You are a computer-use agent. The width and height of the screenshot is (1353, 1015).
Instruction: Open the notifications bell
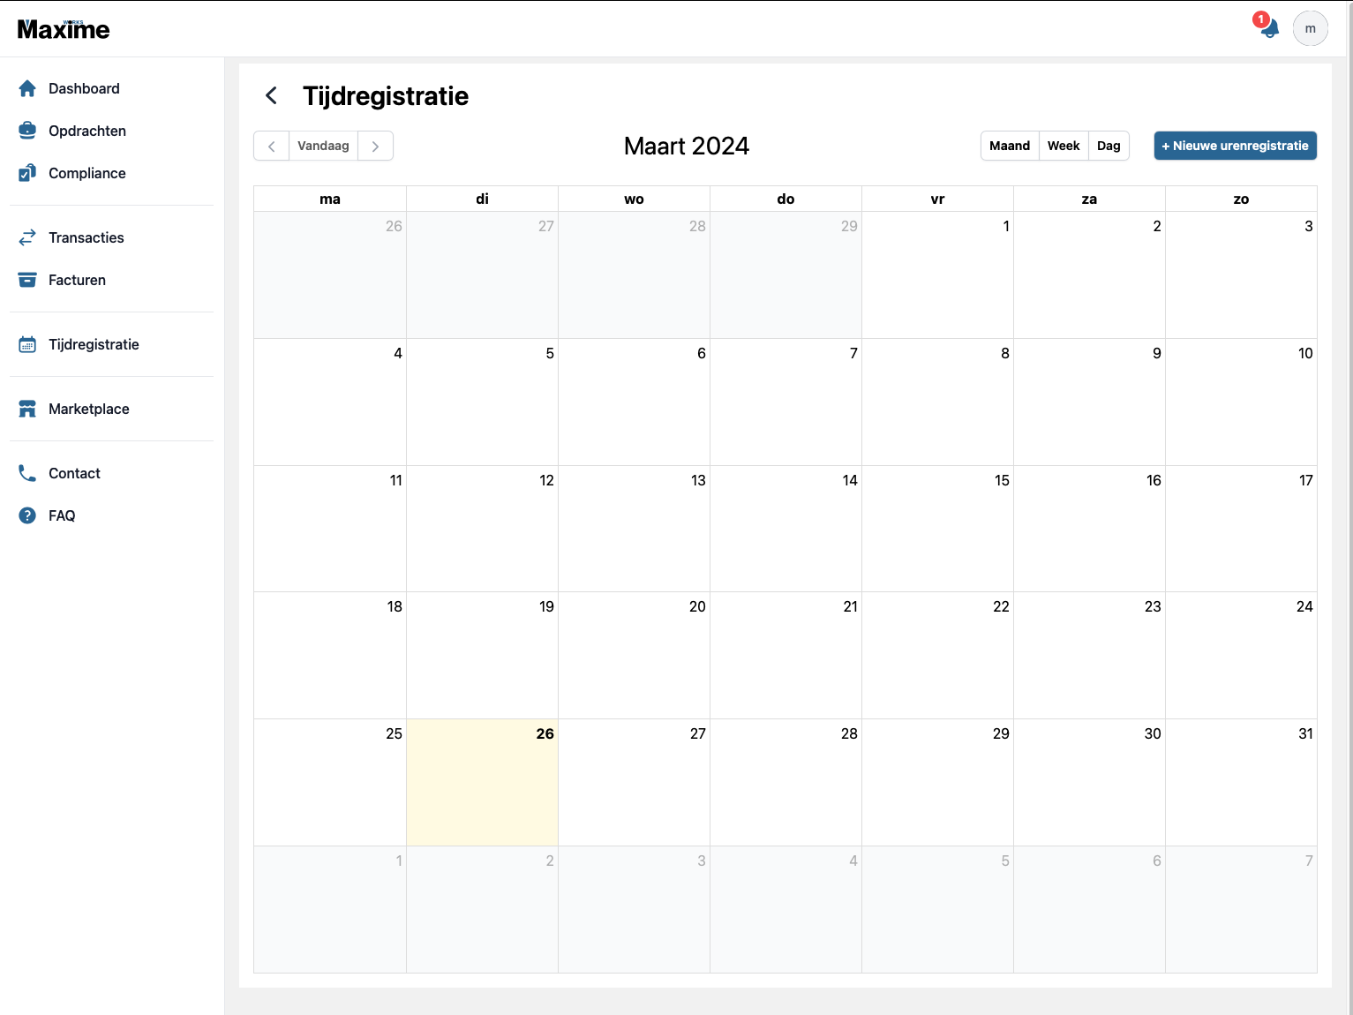(x=1269, y=27)
